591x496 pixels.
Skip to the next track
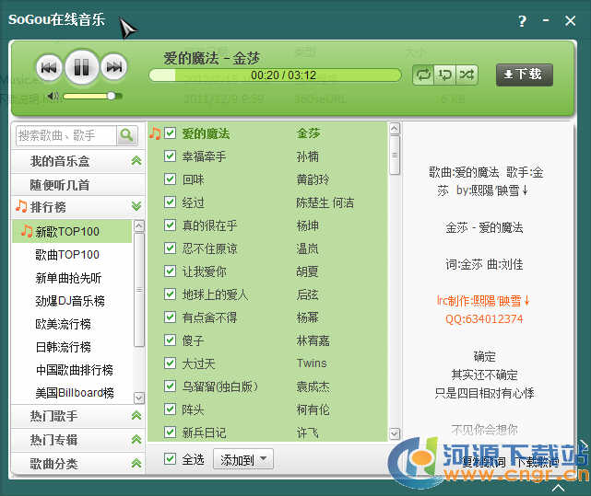[x=113, y=66]
